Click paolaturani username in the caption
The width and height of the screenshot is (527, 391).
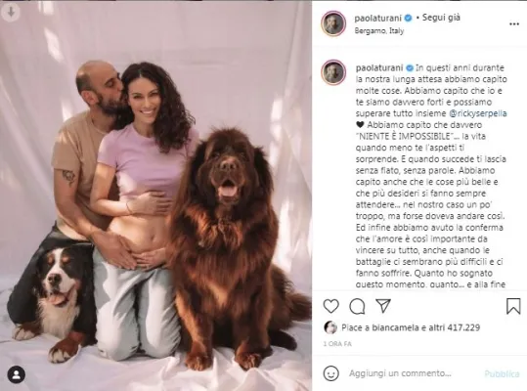(379, 67)
